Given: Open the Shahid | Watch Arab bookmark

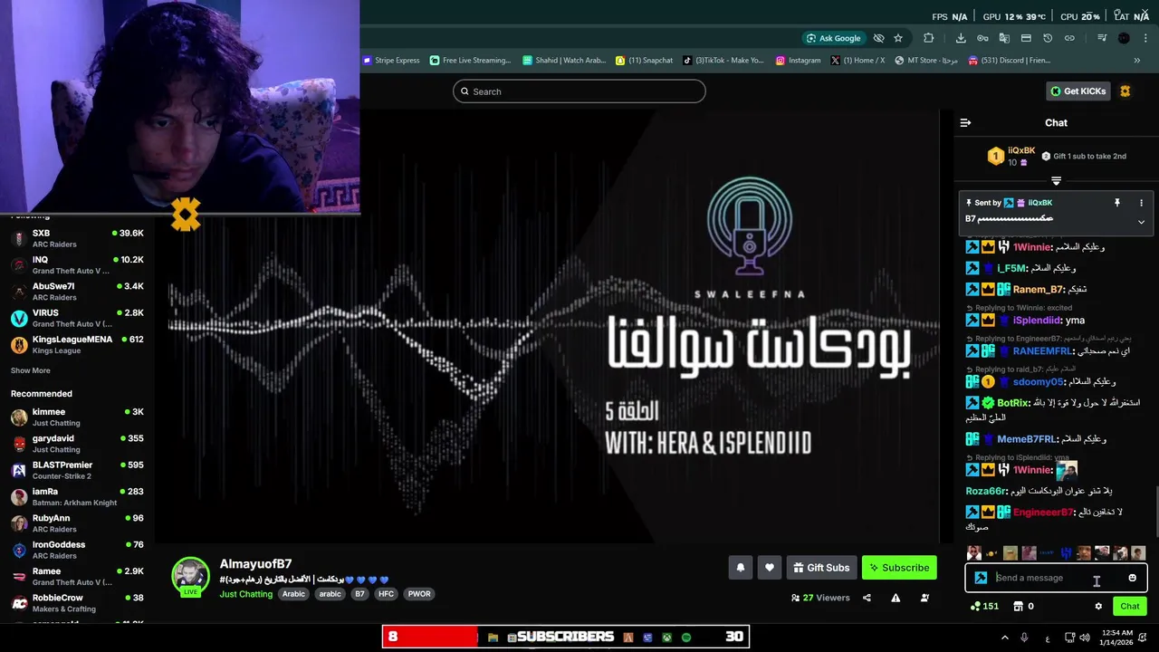Looking at the screenshot, I should 564,61.
